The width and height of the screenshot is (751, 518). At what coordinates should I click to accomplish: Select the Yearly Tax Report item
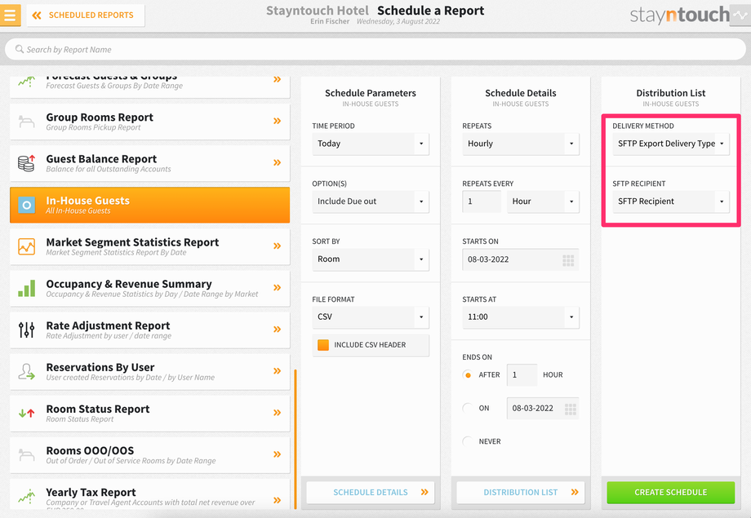[150, 494]
